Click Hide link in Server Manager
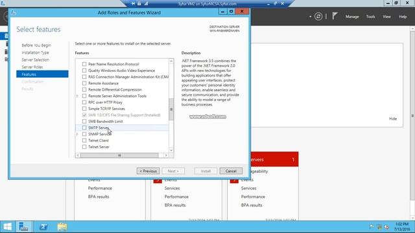This screenshot has height=233, width=415. [x=393, y=118]
